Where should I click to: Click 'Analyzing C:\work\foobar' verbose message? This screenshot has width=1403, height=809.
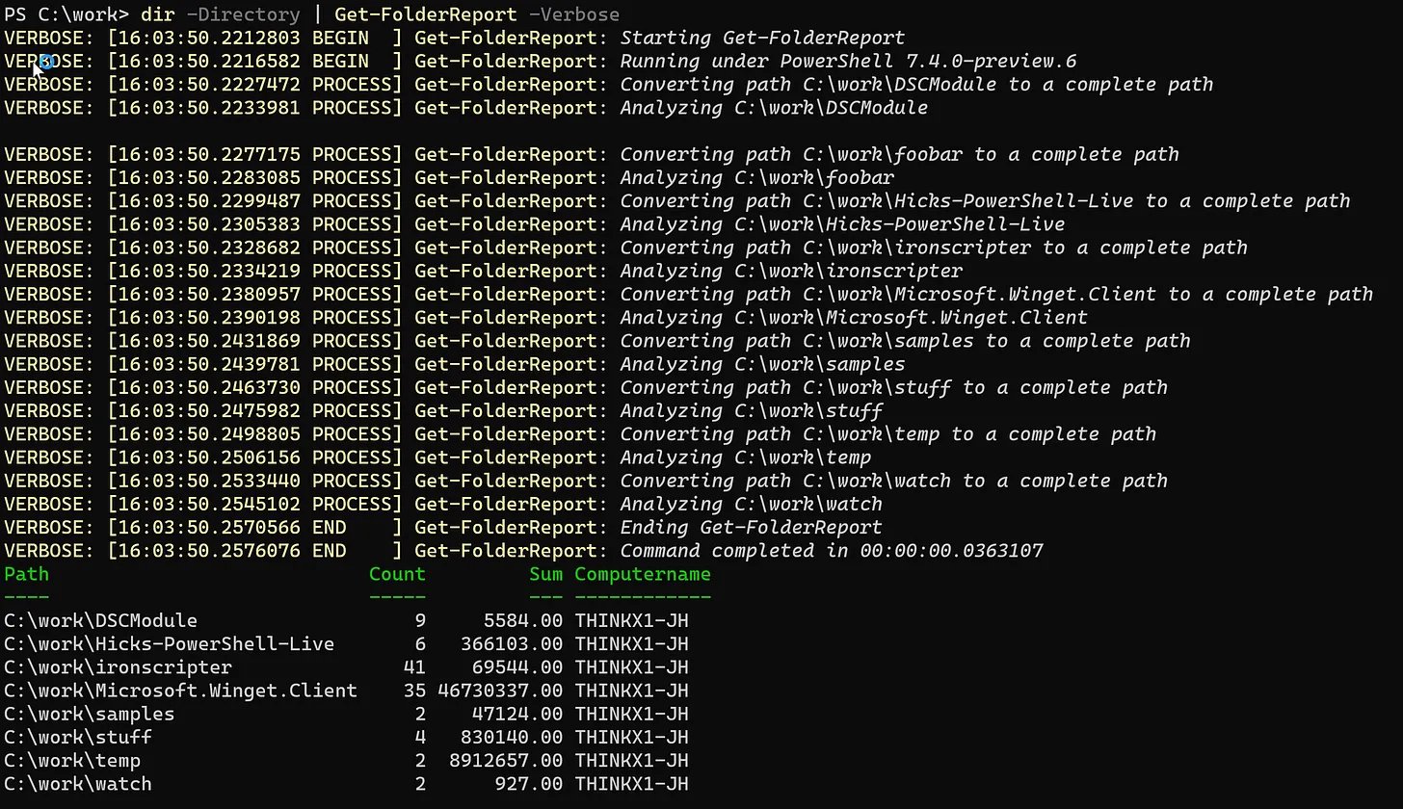[x=756, y=178]
